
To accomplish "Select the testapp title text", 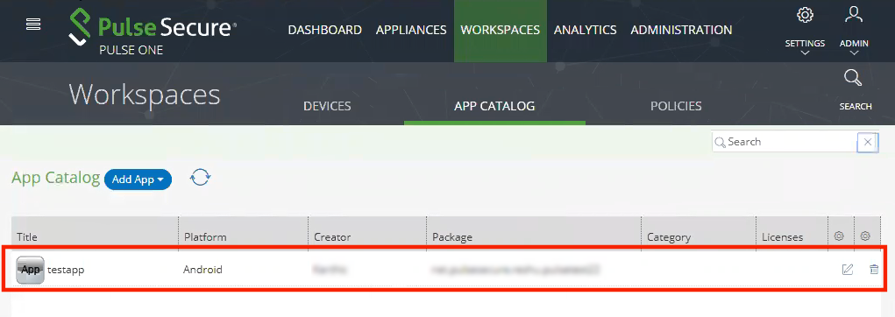I will pyautogui.click(x=66, y=270).
